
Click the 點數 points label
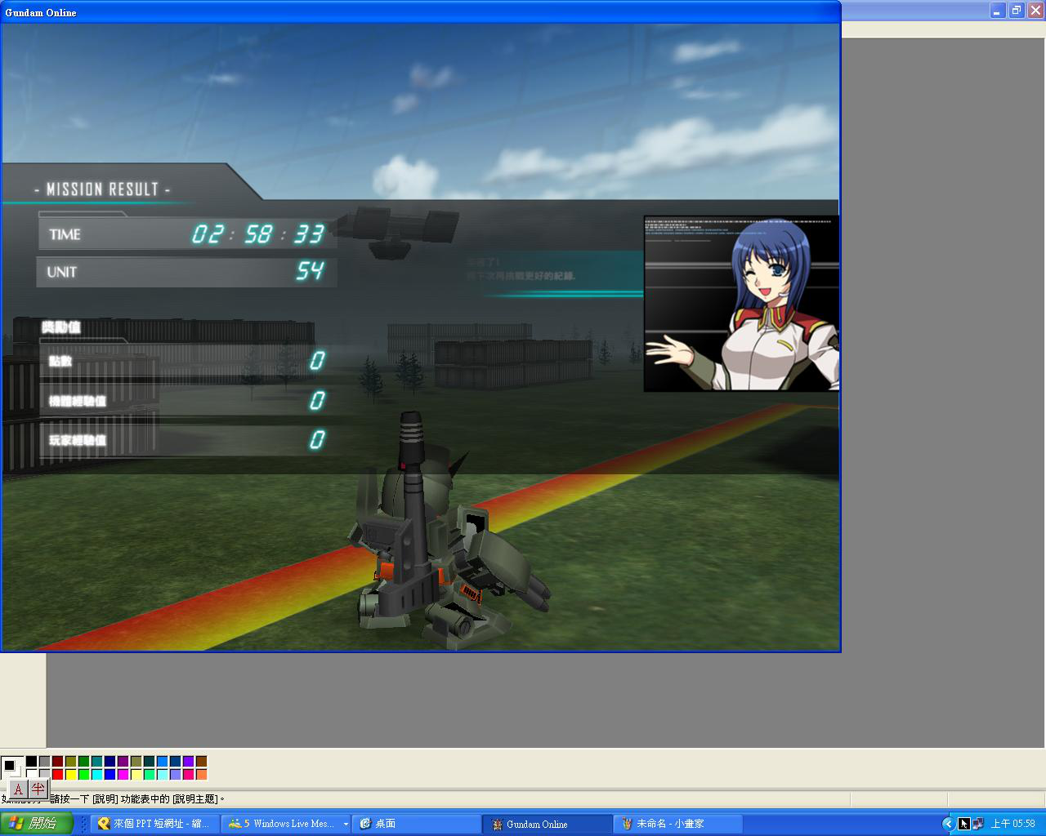[x=60, y=361]
